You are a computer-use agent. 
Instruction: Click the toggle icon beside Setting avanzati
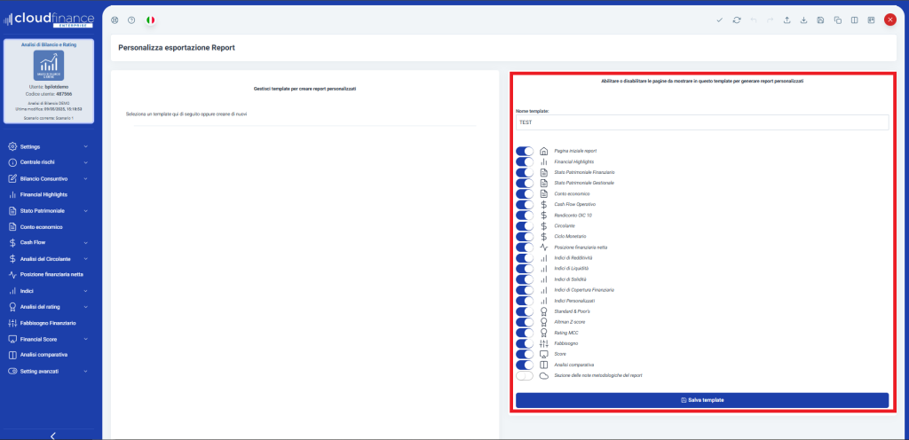(12, 371)
